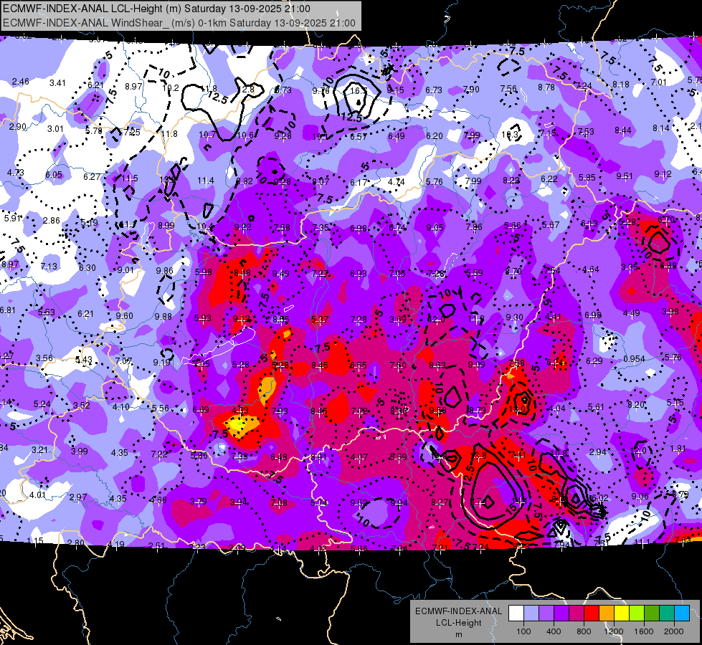Click the LCL-Height legend label
The image size is (702, 645).
point(458,623)
